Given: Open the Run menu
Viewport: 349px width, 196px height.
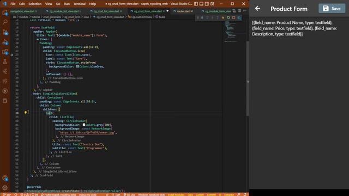Looking at the screenshot, I should (67, 4).
